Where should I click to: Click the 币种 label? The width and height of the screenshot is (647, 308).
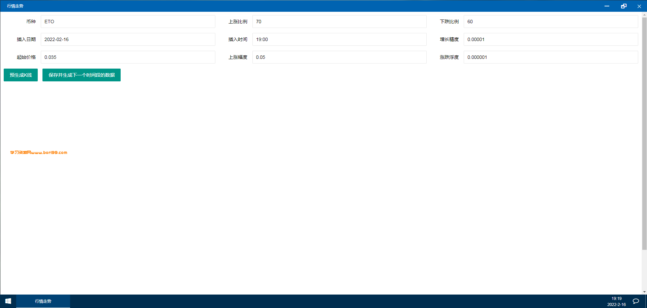(31, 22)
